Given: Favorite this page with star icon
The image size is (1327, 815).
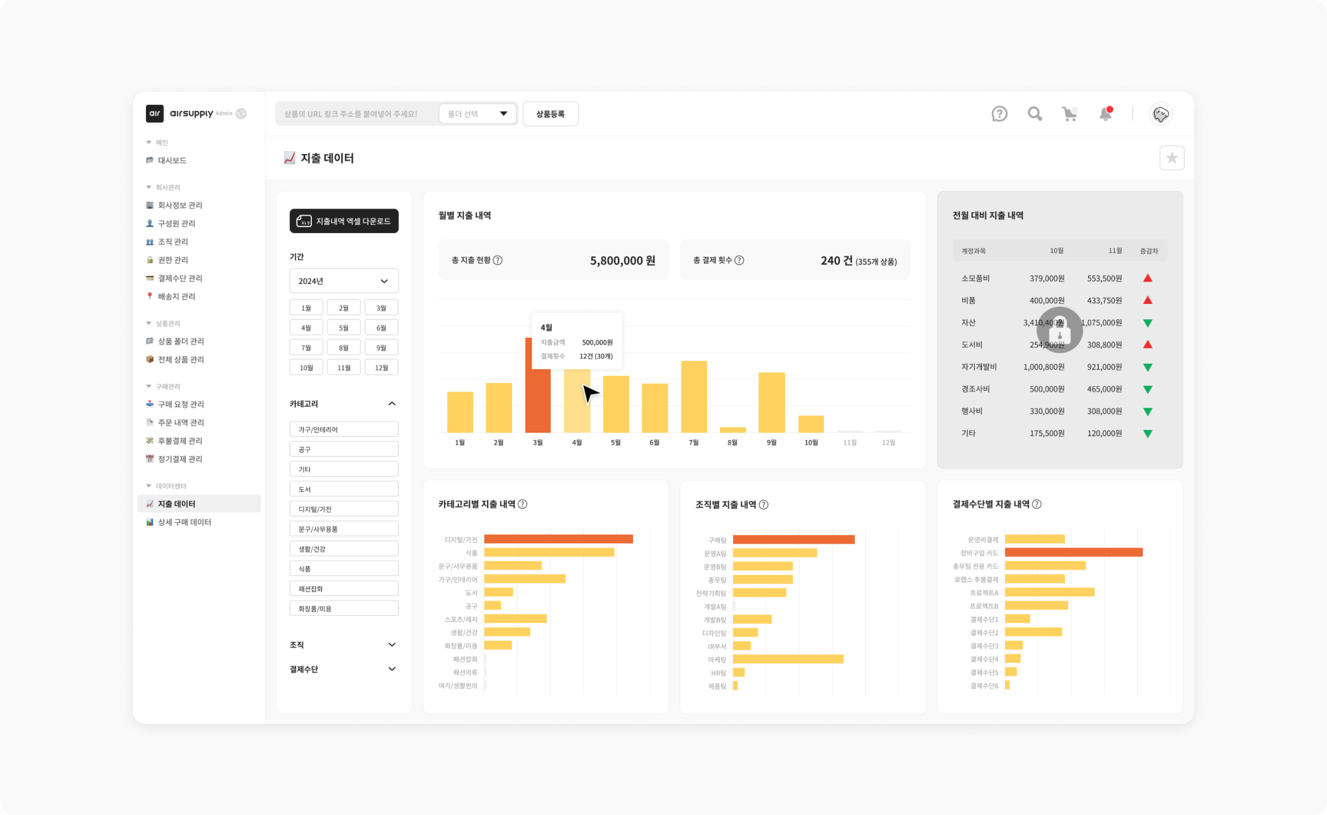Looking at the screenshot, I should 1172,158.
